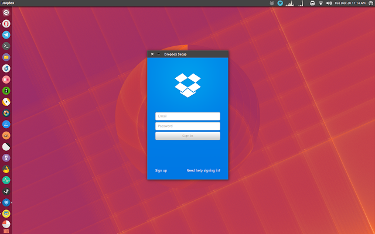
Task: Click the Email input field
Action: (x=187, y=116)
